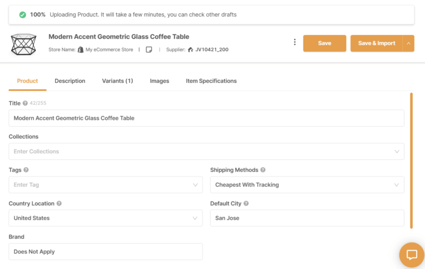Click the 100% upload progress text
The image size is (425, 269).
click(38, 14)
